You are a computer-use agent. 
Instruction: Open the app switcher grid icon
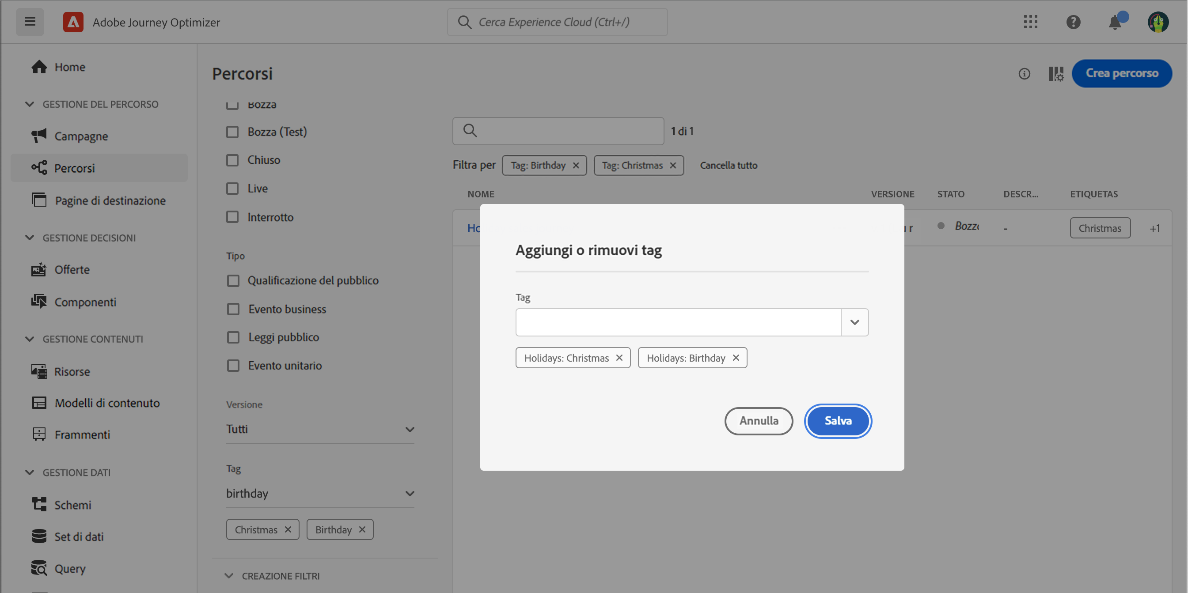click(x=1030, y=22)
